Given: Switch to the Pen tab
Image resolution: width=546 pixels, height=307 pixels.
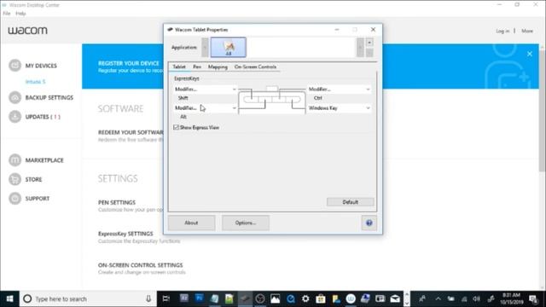Looking at the screenshot, I should 197,67.
